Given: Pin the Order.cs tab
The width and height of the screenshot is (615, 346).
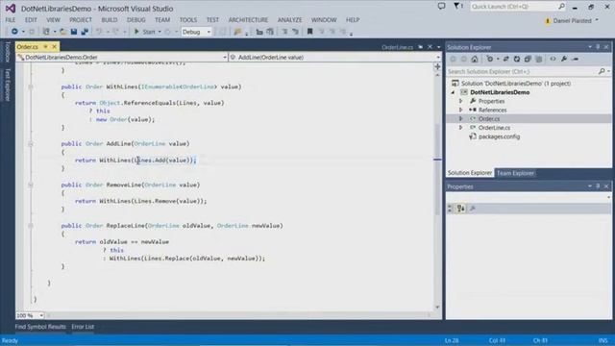Looking at the screenshot, I should [45, 47].
